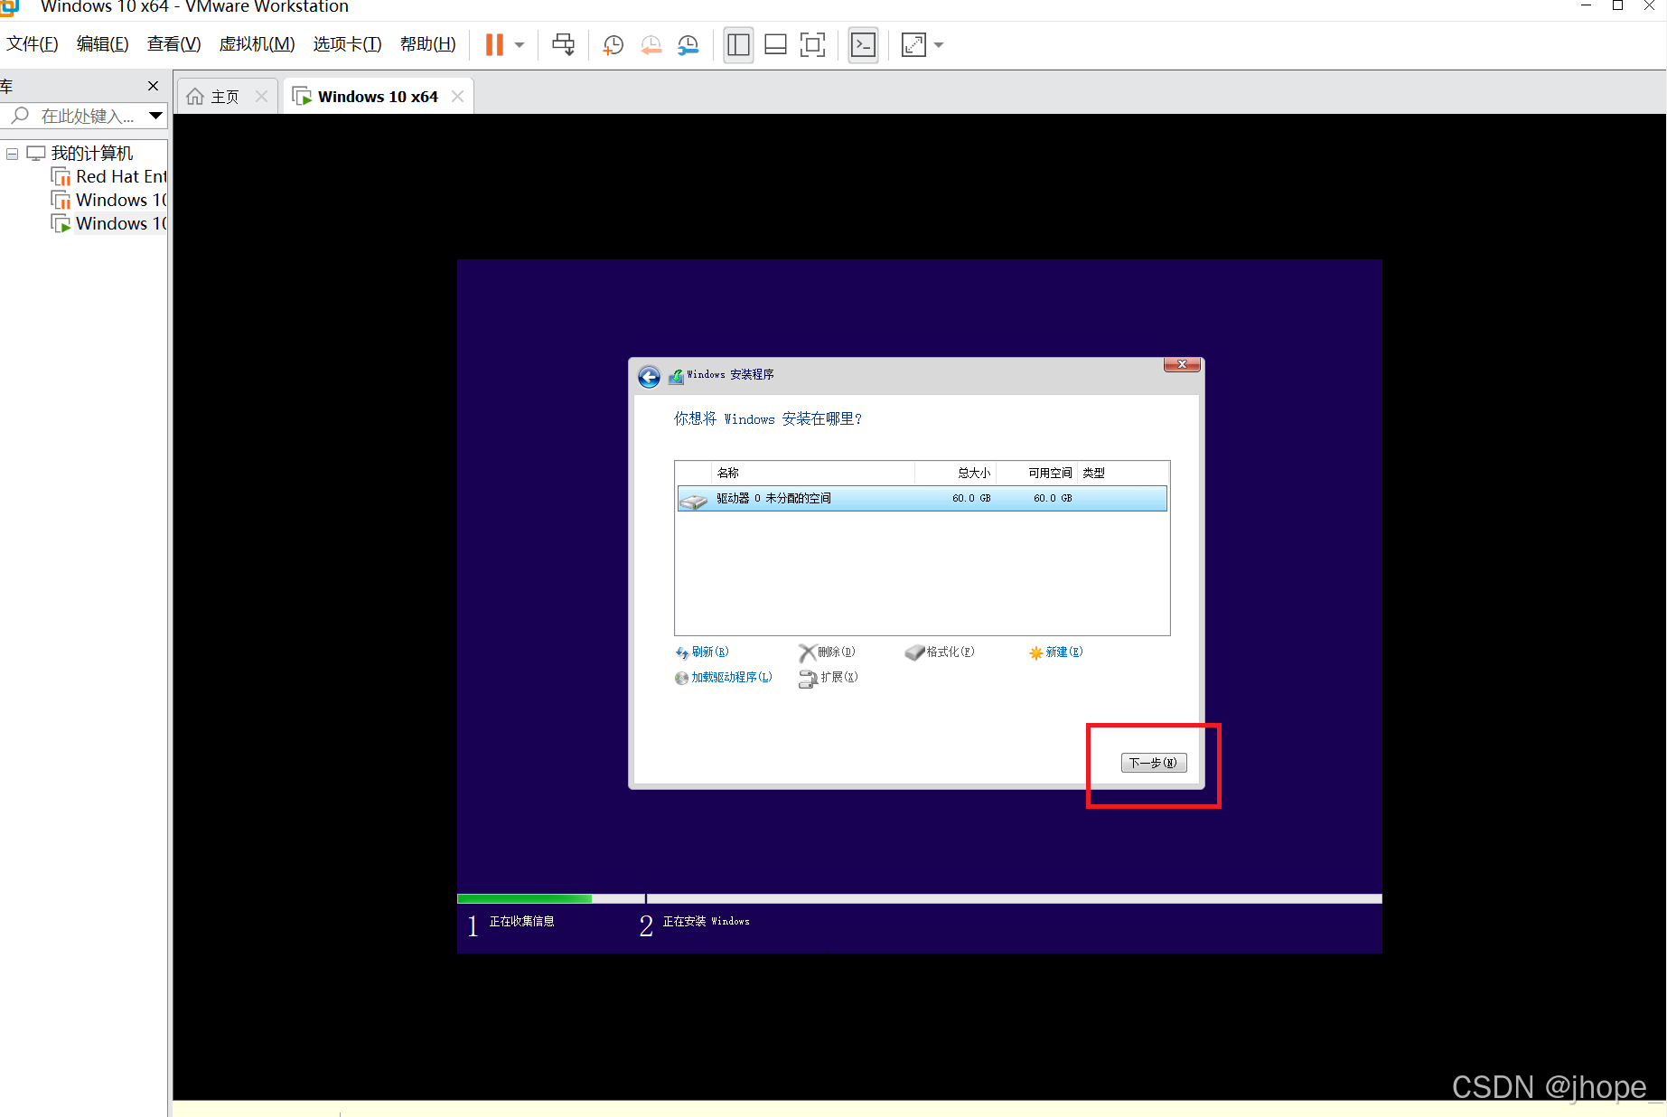Open the 虚拟机(M) menu
The width and height of the screenshot is (1667, 1117).
[x=258, y=44]
